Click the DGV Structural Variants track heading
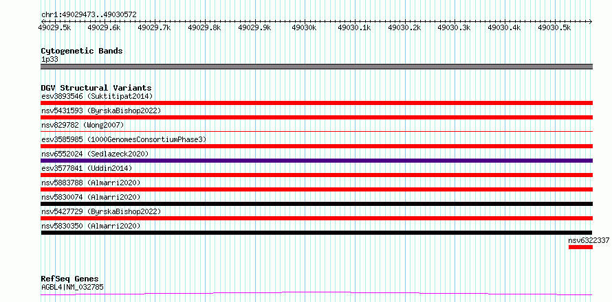Image resolution: width=612 pixels, height=302 pixels. pos(96,88)
